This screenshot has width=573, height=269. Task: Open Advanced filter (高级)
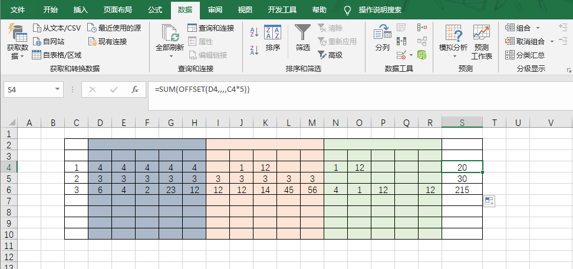tap(330, 55)
